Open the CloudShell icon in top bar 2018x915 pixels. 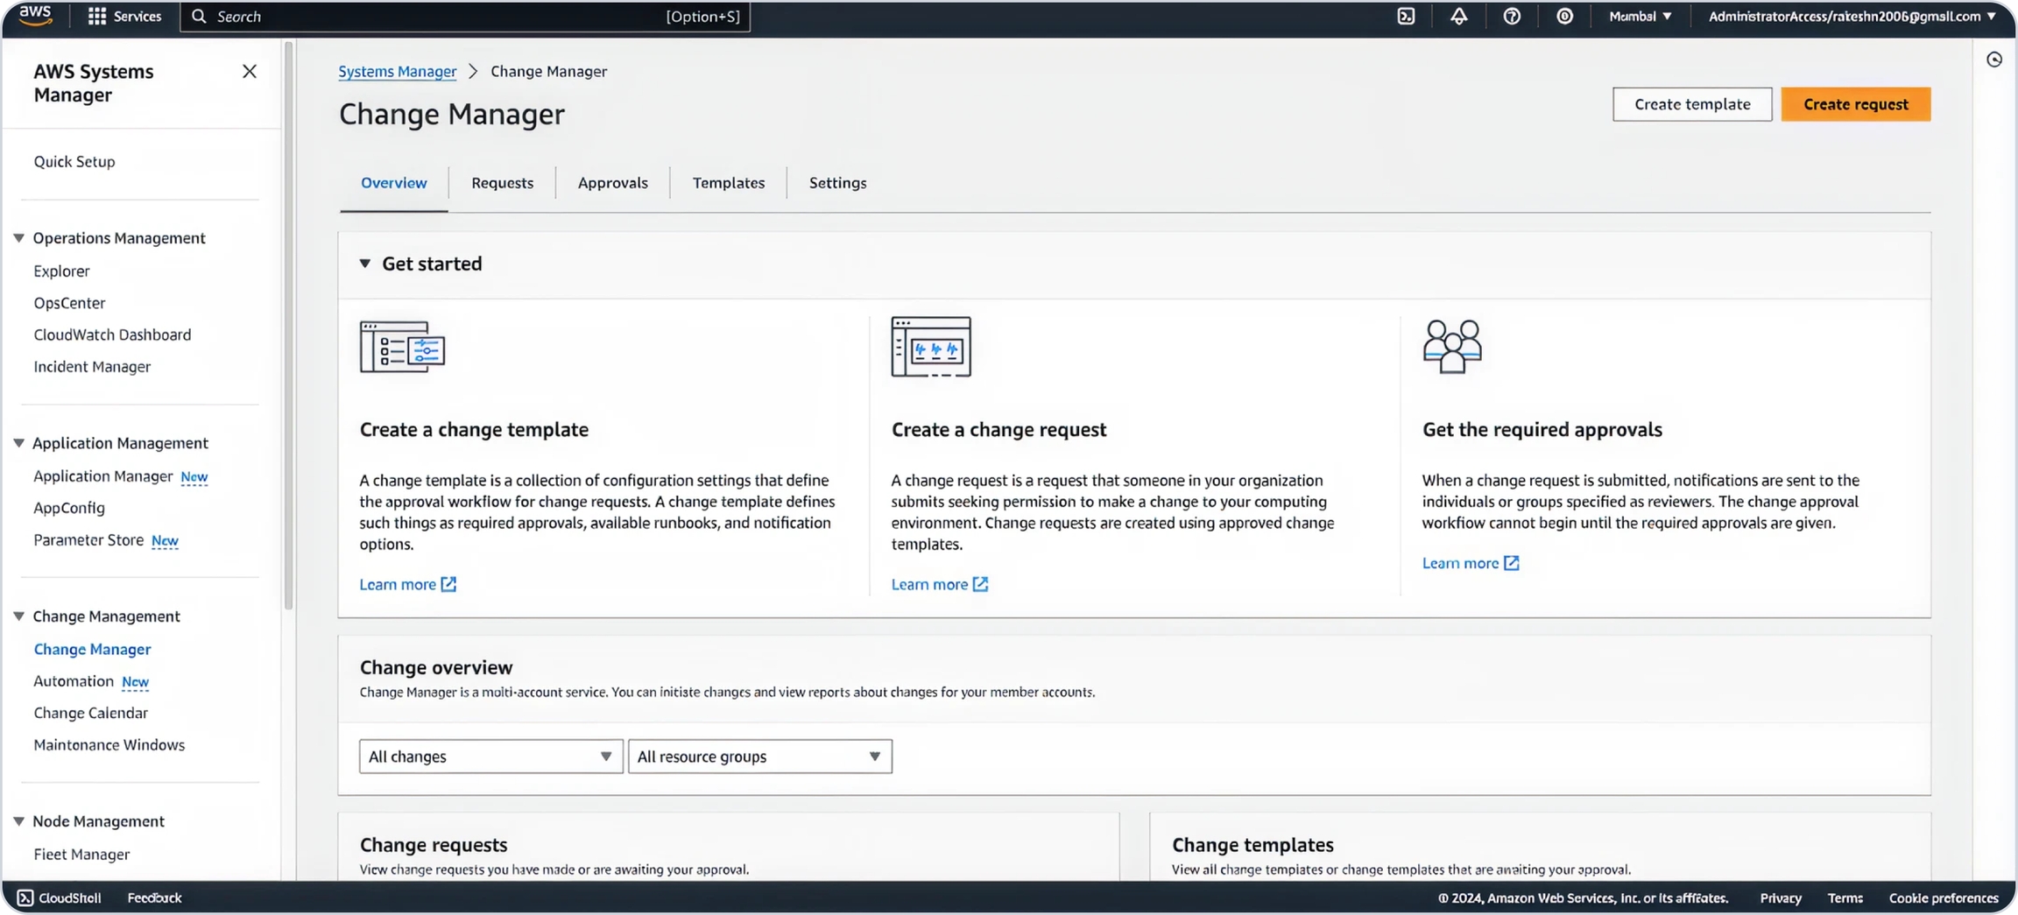pyautogui.click(x=1406, y=17)
